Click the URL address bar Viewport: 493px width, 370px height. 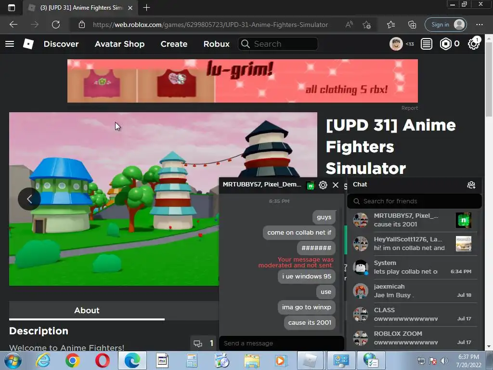pyautogui.click(x=210, y=25)
